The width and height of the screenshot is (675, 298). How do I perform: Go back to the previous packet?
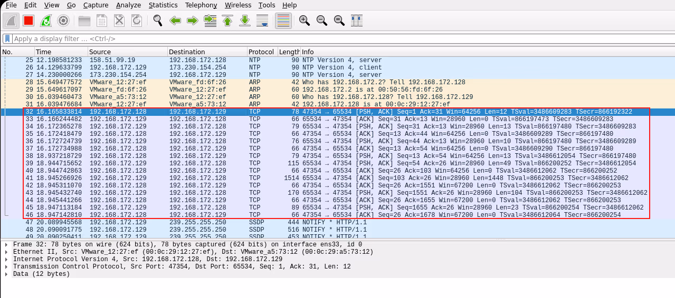click(175, 21)
